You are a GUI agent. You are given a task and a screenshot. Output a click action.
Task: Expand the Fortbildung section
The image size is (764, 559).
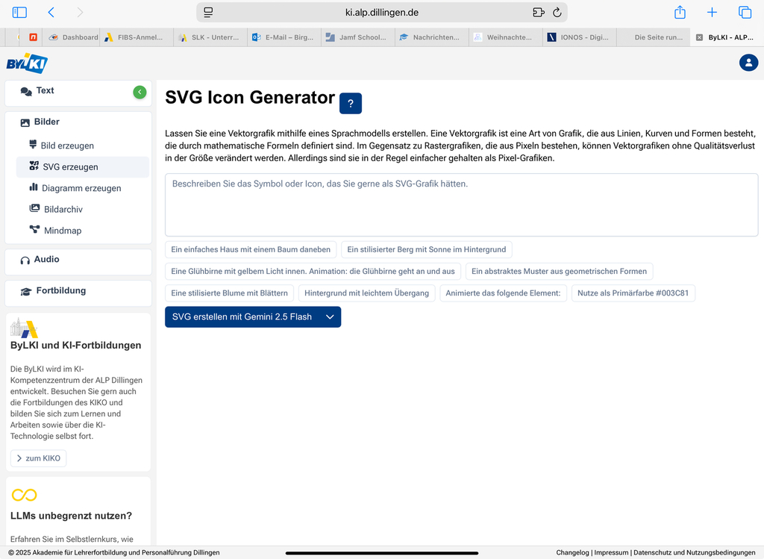pos(60,291)
